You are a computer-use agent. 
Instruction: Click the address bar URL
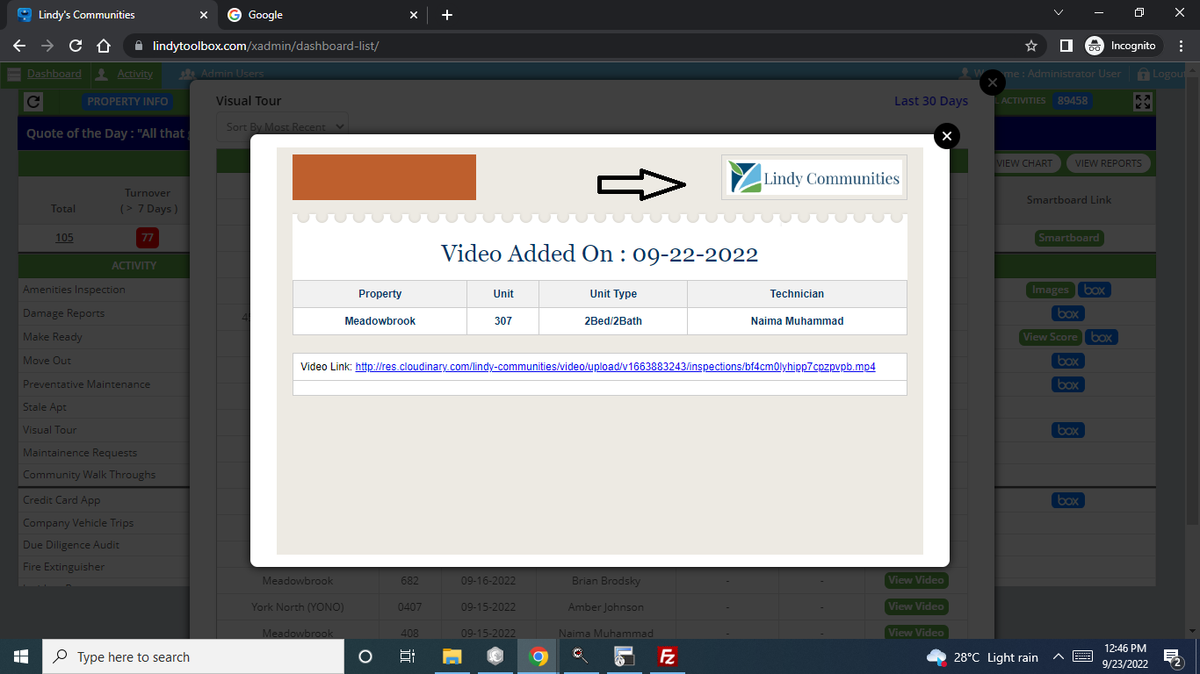pos(265,46)
